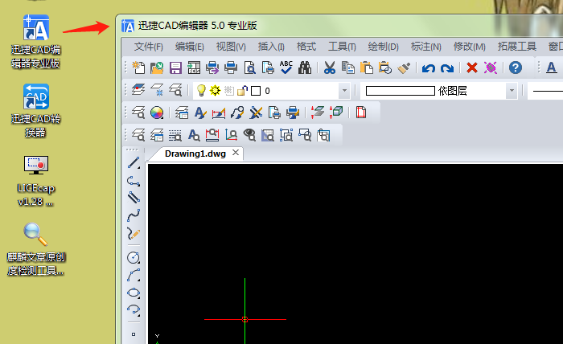Viewport: 563px width, 344px height.
Task: Toggle layer freeze sun icon
Action: (x=215, y=90)
